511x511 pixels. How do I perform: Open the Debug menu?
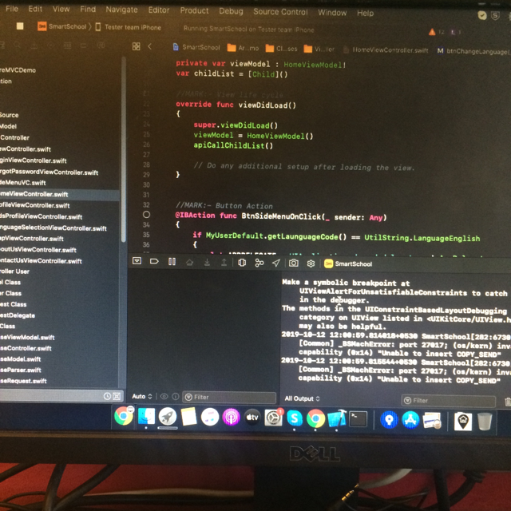point(231,12)
